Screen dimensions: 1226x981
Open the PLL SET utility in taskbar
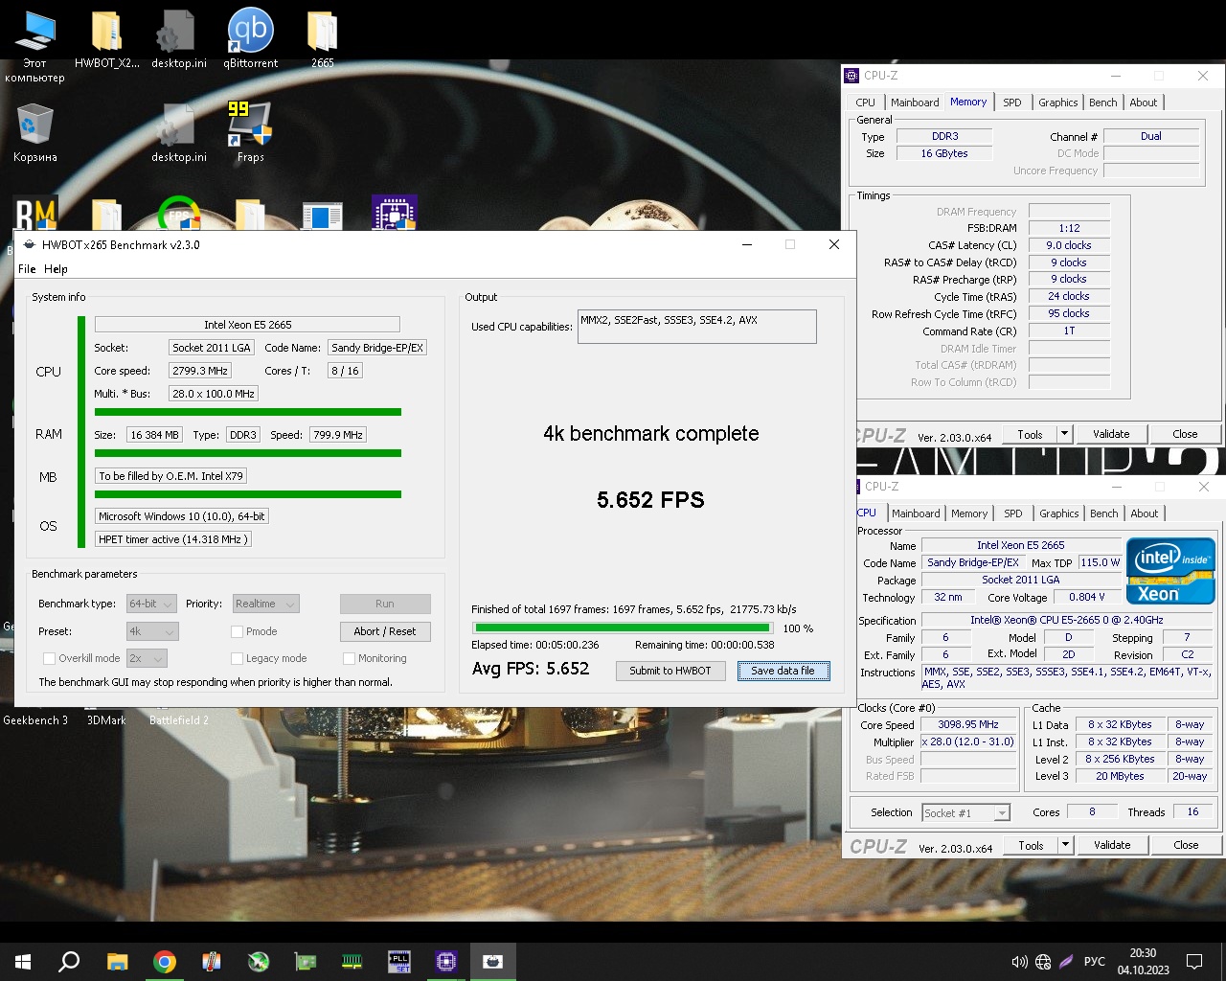click(x=399, y=962)
